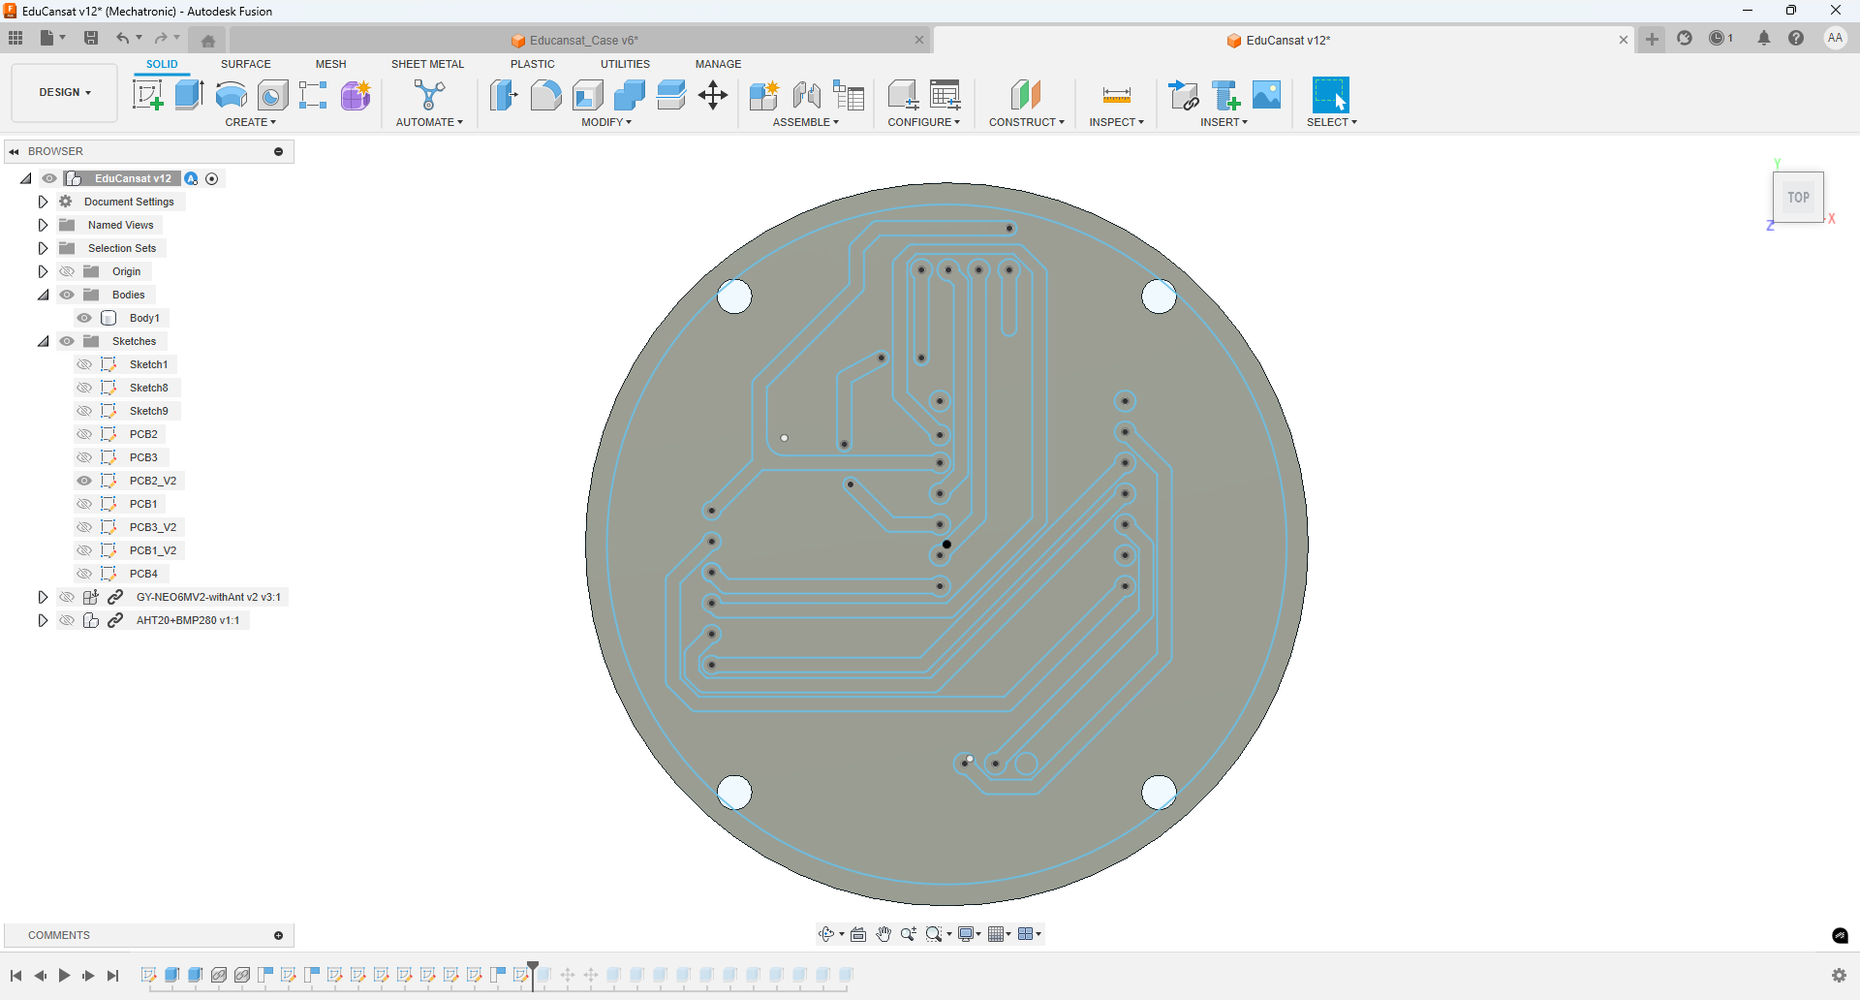The image size is (1860, 1000).
Task: Show the PCB2 sketch
Action: click(84, 434)
